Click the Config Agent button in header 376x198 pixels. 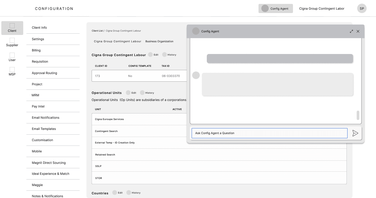(x=276, y=9)
